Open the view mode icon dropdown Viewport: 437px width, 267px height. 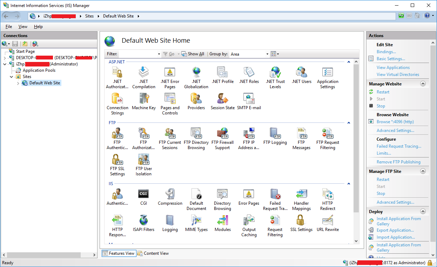tap(275, 54)
